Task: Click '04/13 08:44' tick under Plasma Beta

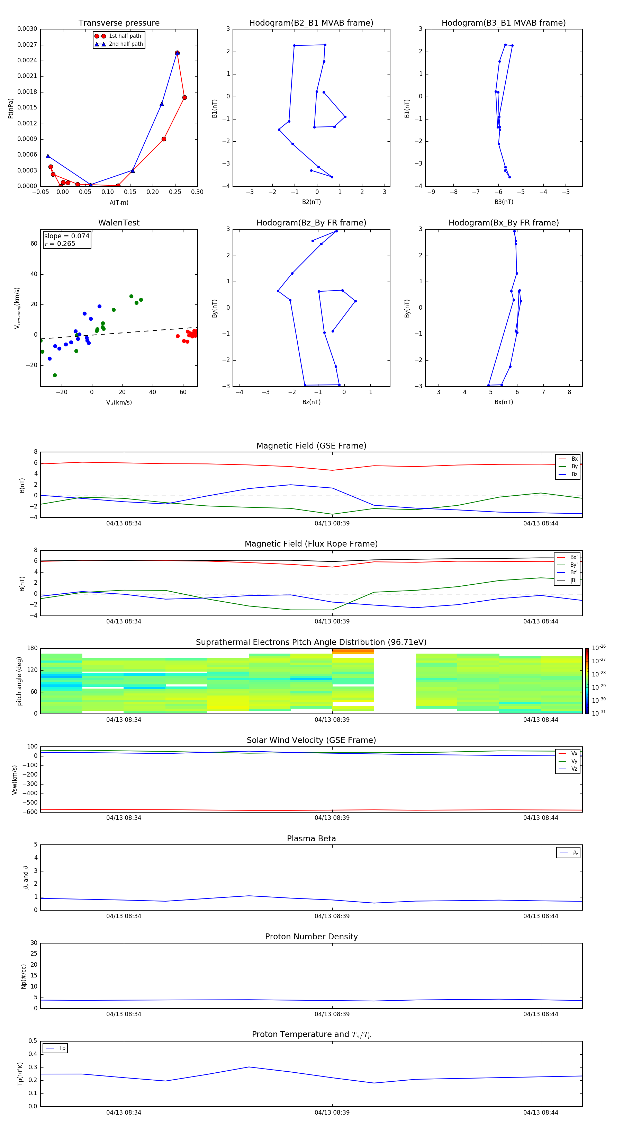Action: [541, 916]
